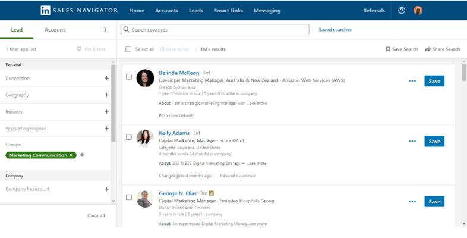The height and width of the screenshot is (238, 467).
Task: Remove the Marketing Communication group filter
Action: tap(71, 155)
